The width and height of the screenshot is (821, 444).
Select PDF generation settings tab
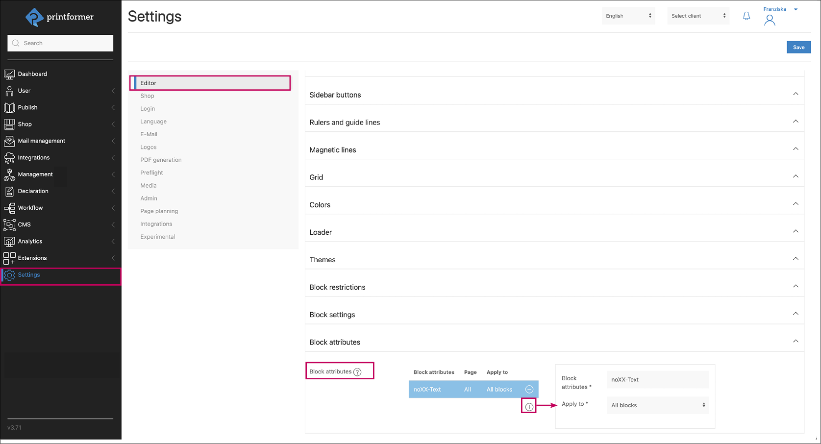pos(161,160)
